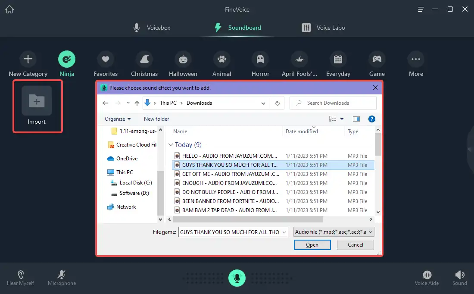Image resolution: width=474 pixels, height=294 pixels.
Task: Open the File name combo box dropdown
Action: (x=284, y=232)
